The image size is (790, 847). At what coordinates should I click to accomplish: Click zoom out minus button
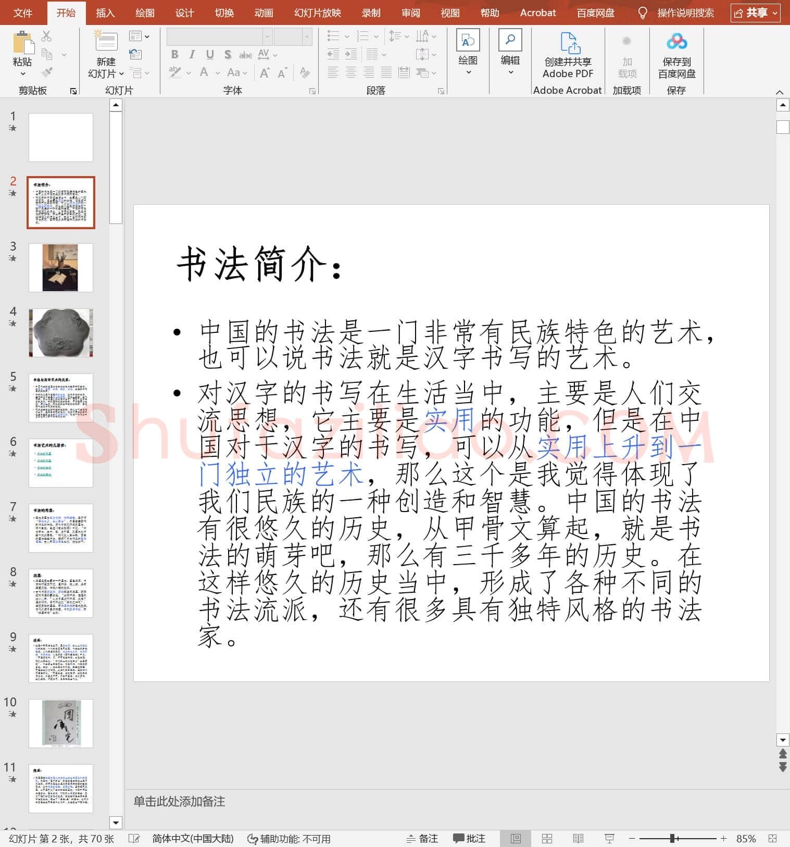tap(632, 839)
